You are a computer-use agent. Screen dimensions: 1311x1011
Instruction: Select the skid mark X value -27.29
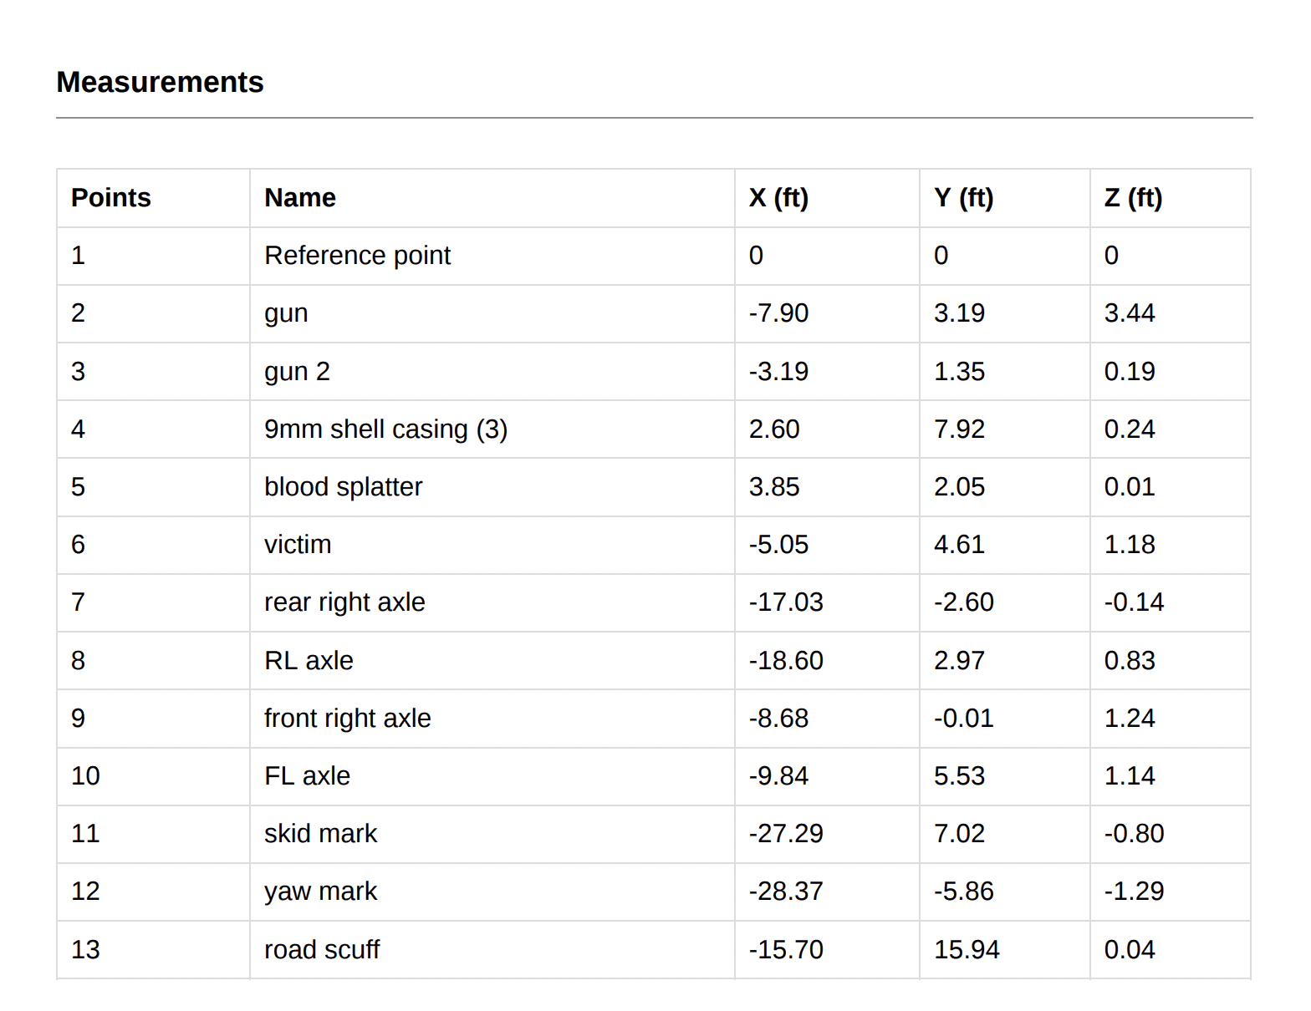(x=786, y=834)
